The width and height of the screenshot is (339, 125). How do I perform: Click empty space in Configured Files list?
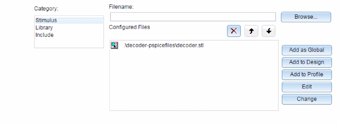(194, 82)
